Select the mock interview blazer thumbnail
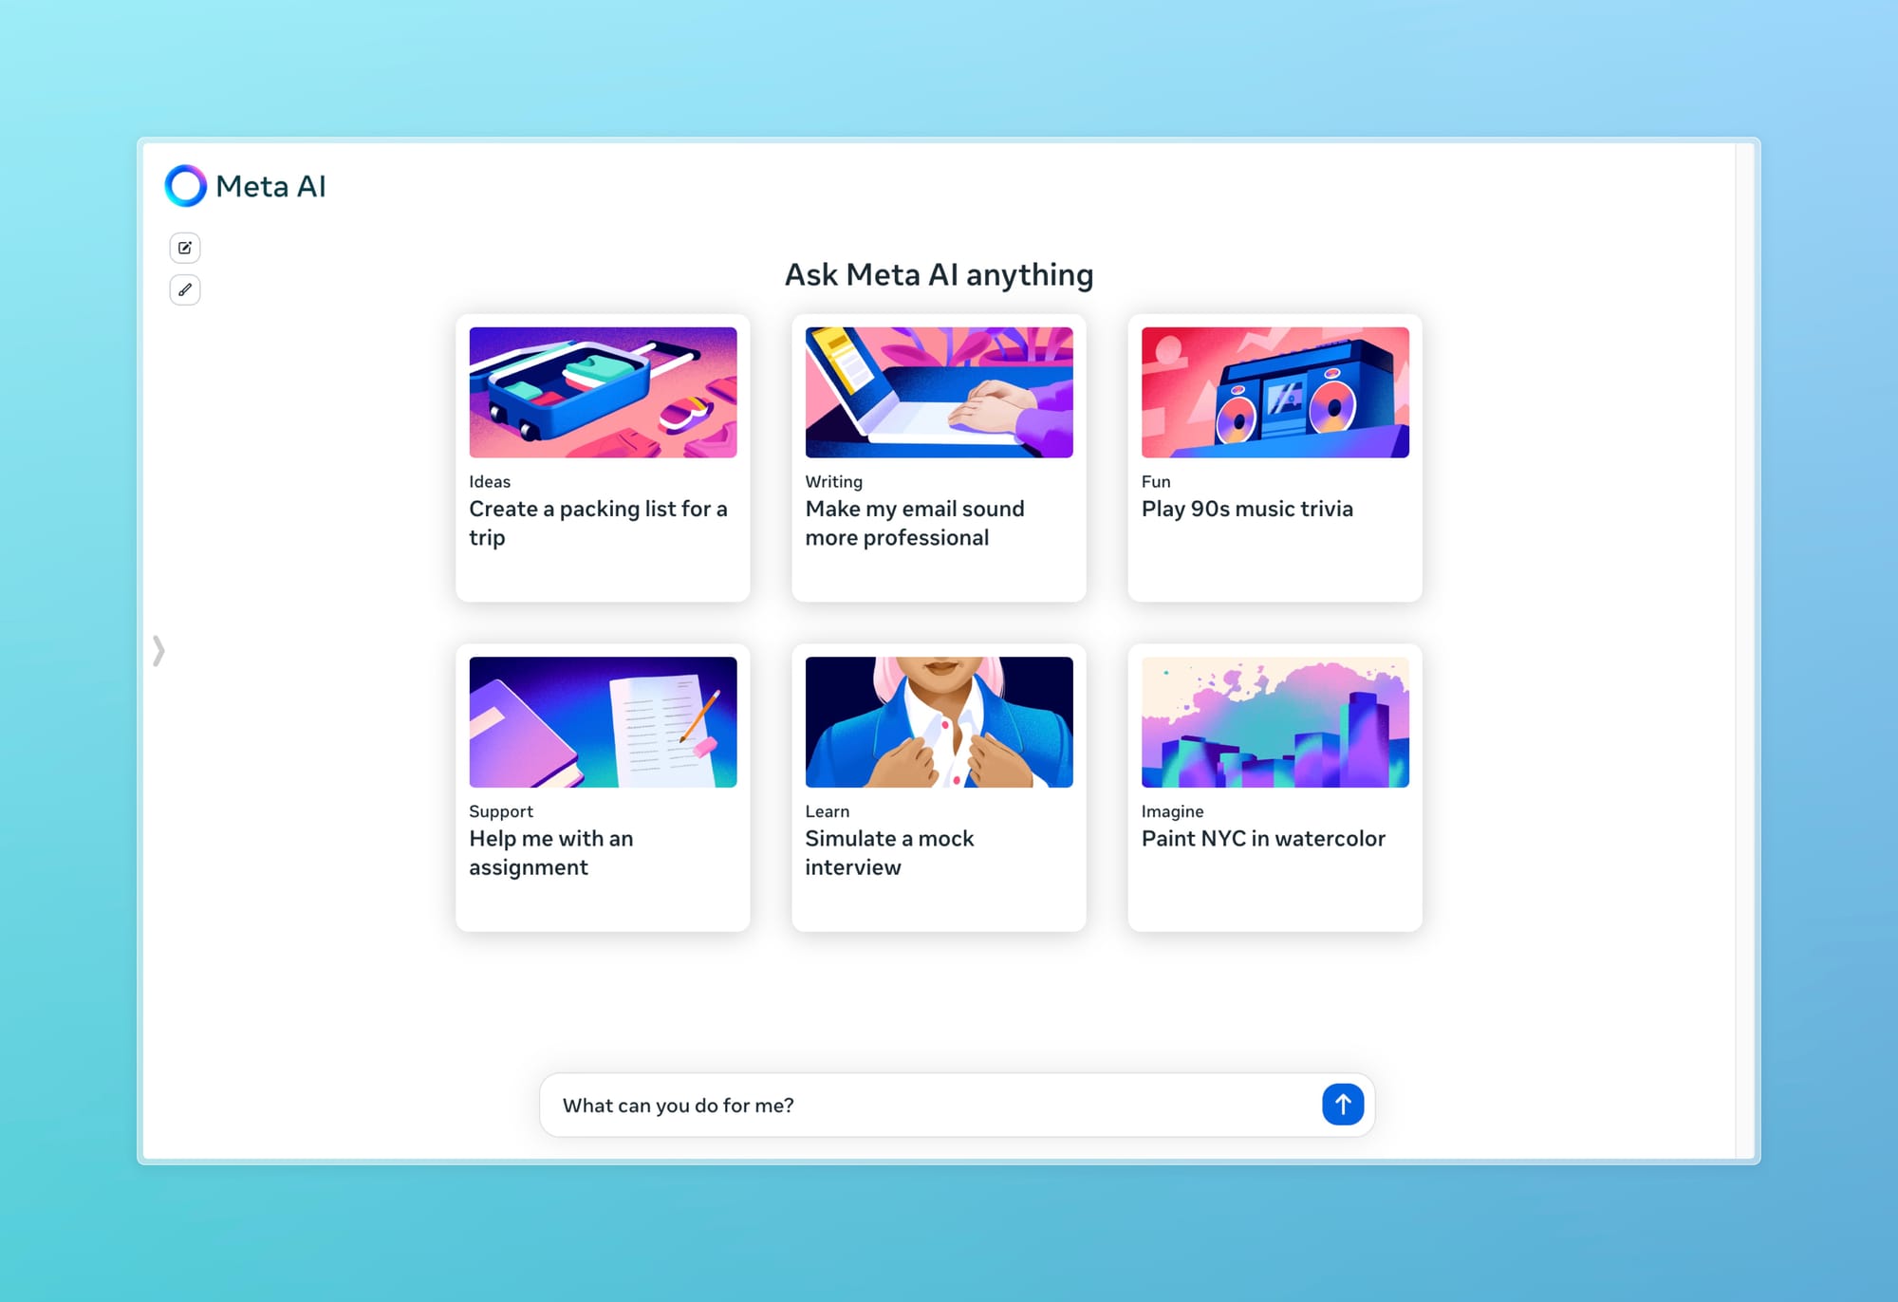Screen dimensions: 1898x1302 939,722
